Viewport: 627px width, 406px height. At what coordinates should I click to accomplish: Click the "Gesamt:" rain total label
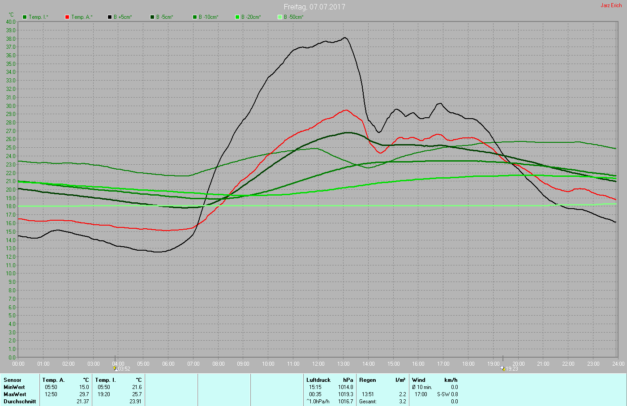click(368, 402)
